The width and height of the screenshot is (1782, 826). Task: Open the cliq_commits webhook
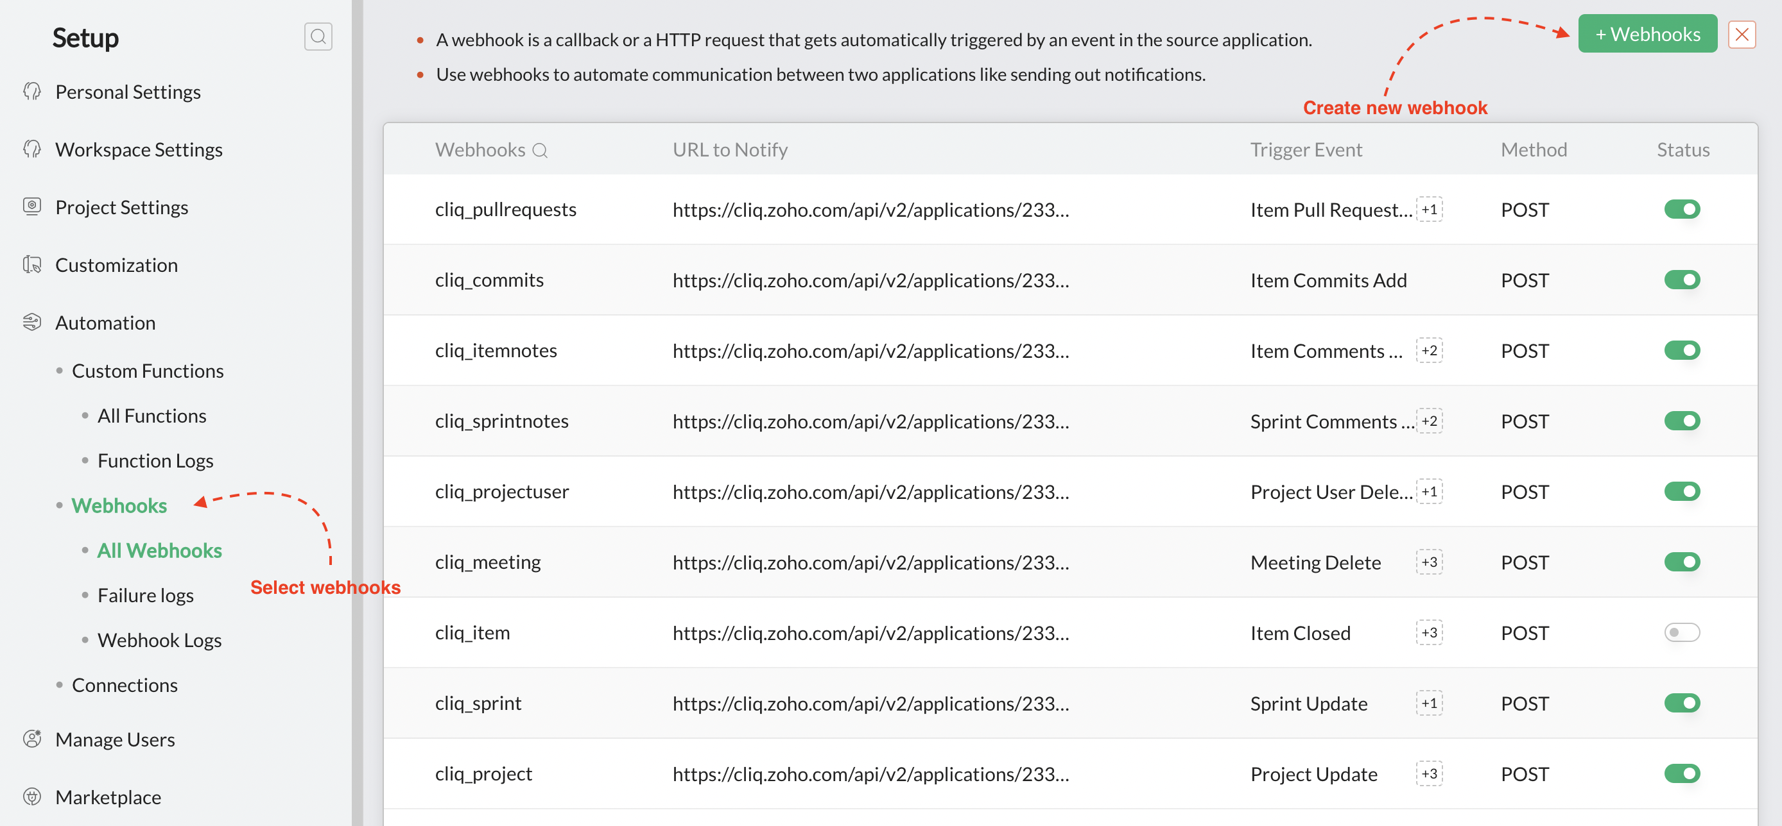(489, 280)
